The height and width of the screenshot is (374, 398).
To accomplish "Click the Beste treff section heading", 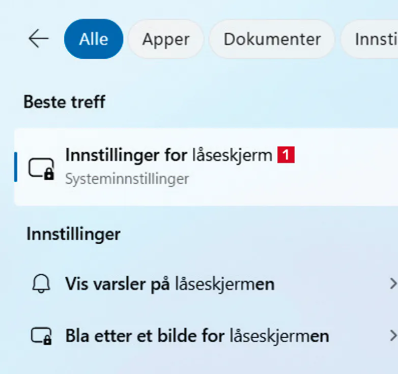I will (x=64, y=102).
